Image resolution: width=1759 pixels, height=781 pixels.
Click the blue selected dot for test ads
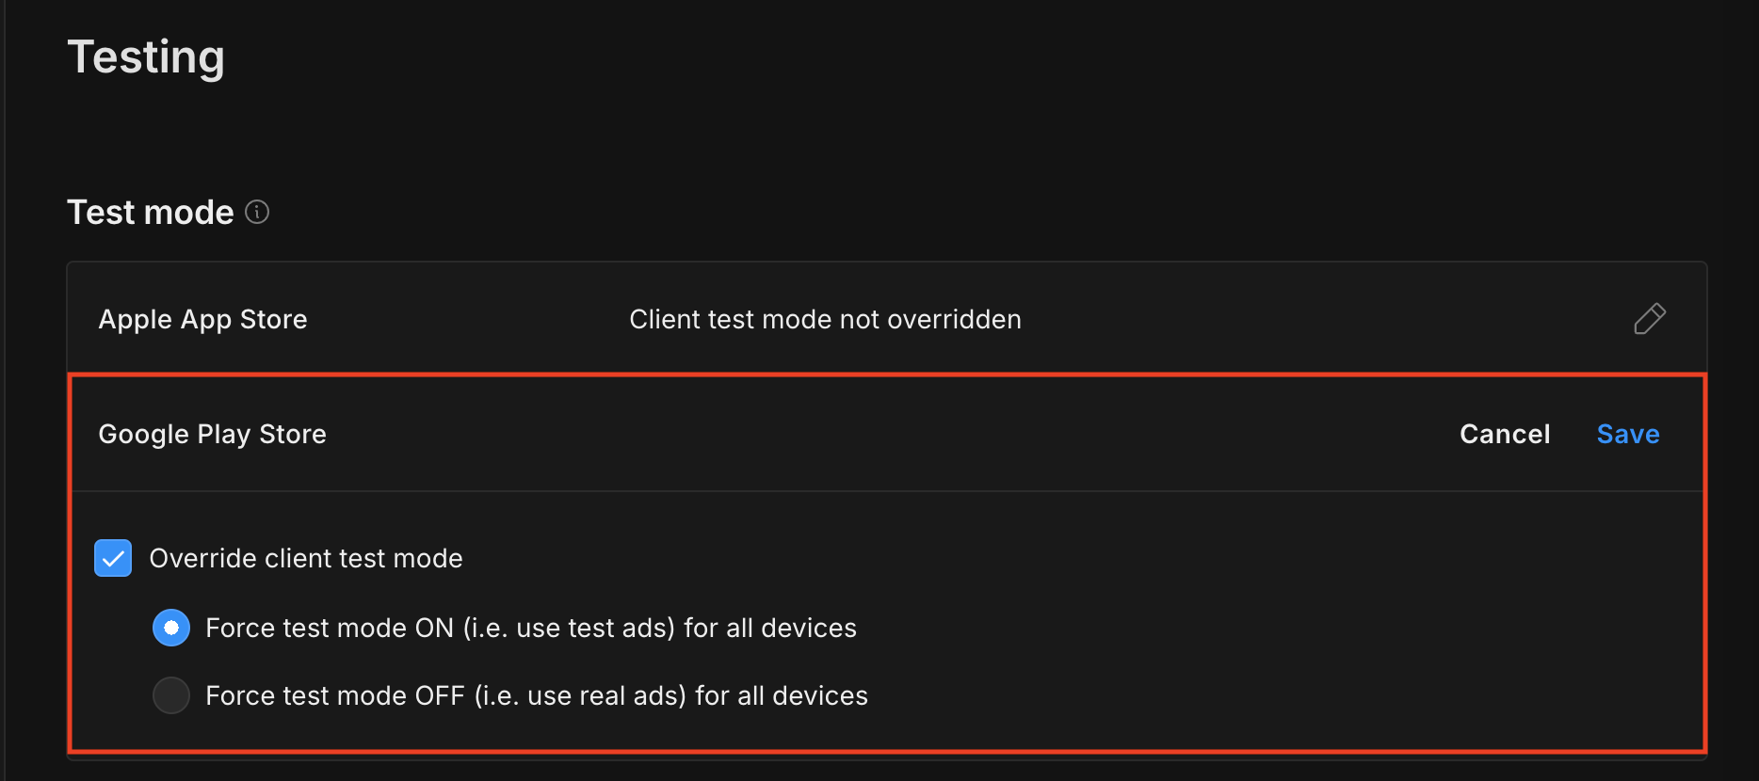coord(171,628)
